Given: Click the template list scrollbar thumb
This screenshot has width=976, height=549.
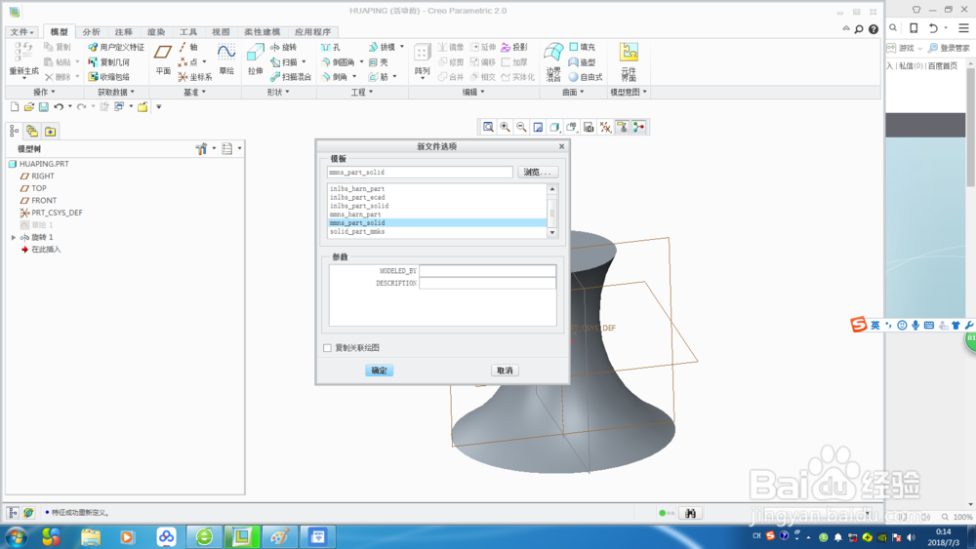Looking at the screenshot, I should (x=552, y=213).
